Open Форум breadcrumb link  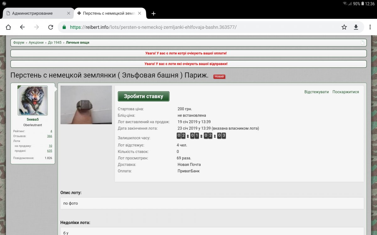tap(19, 43)
